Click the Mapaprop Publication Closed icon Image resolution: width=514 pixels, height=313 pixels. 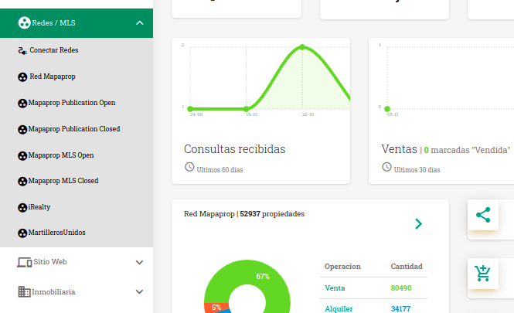coord(22,130)
